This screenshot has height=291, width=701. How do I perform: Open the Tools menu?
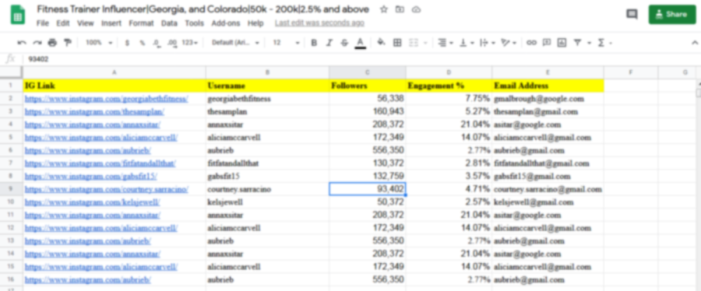point(195,23)
